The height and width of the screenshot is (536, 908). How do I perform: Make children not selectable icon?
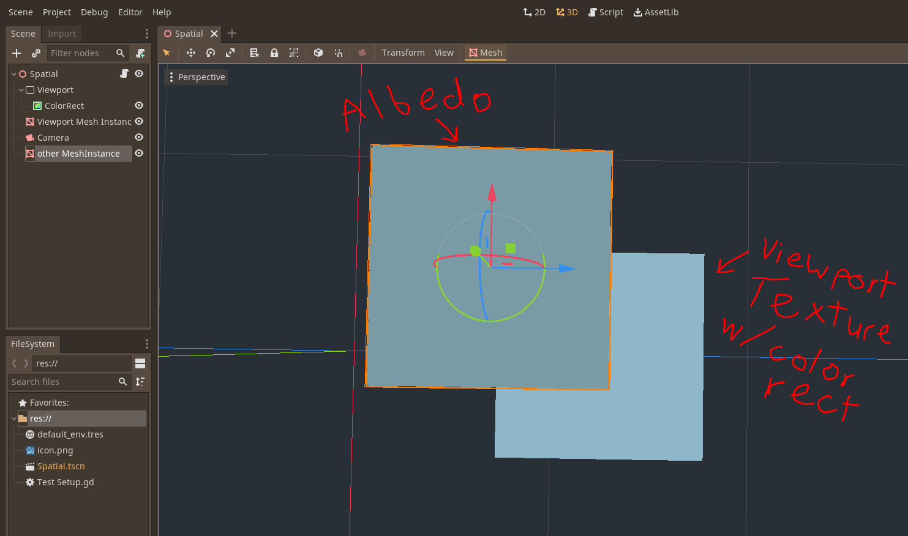point(294,53)
